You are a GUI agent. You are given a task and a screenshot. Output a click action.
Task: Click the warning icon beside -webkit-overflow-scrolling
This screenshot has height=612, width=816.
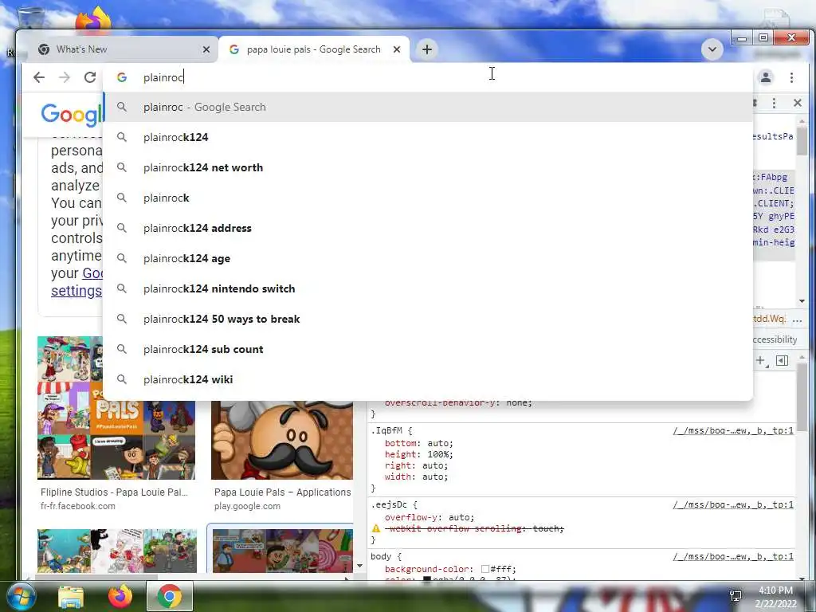(x=376, y=528)
